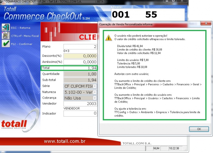Screen dimensions: 213x153
Task: Select the VENDEDOR name label below field
Action: point(72,108)
